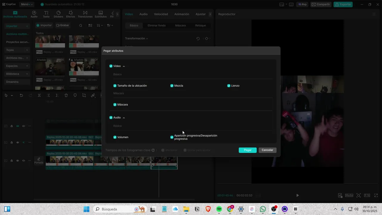Open the help icon beside Tiempos de los fotogramas clave
The height and width of the screenshot is (215, 382).
tap(153, 150)
